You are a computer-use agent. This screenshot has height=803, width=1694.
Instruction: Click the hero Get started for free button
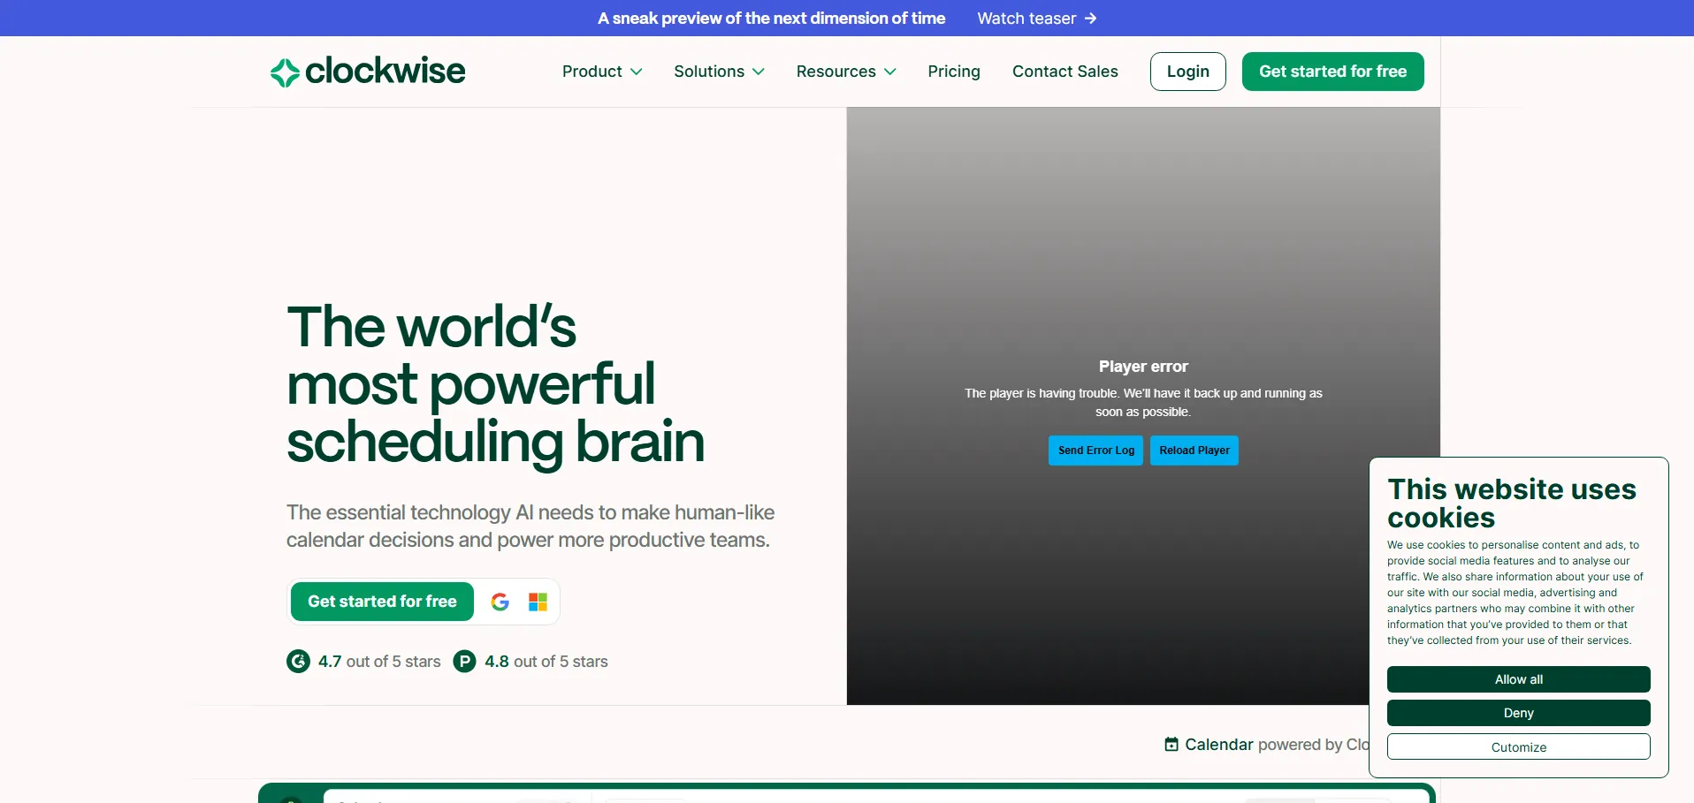[382, 602]
